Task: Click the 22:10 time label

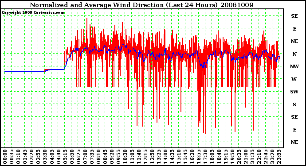Action: (x=259, y=157)
